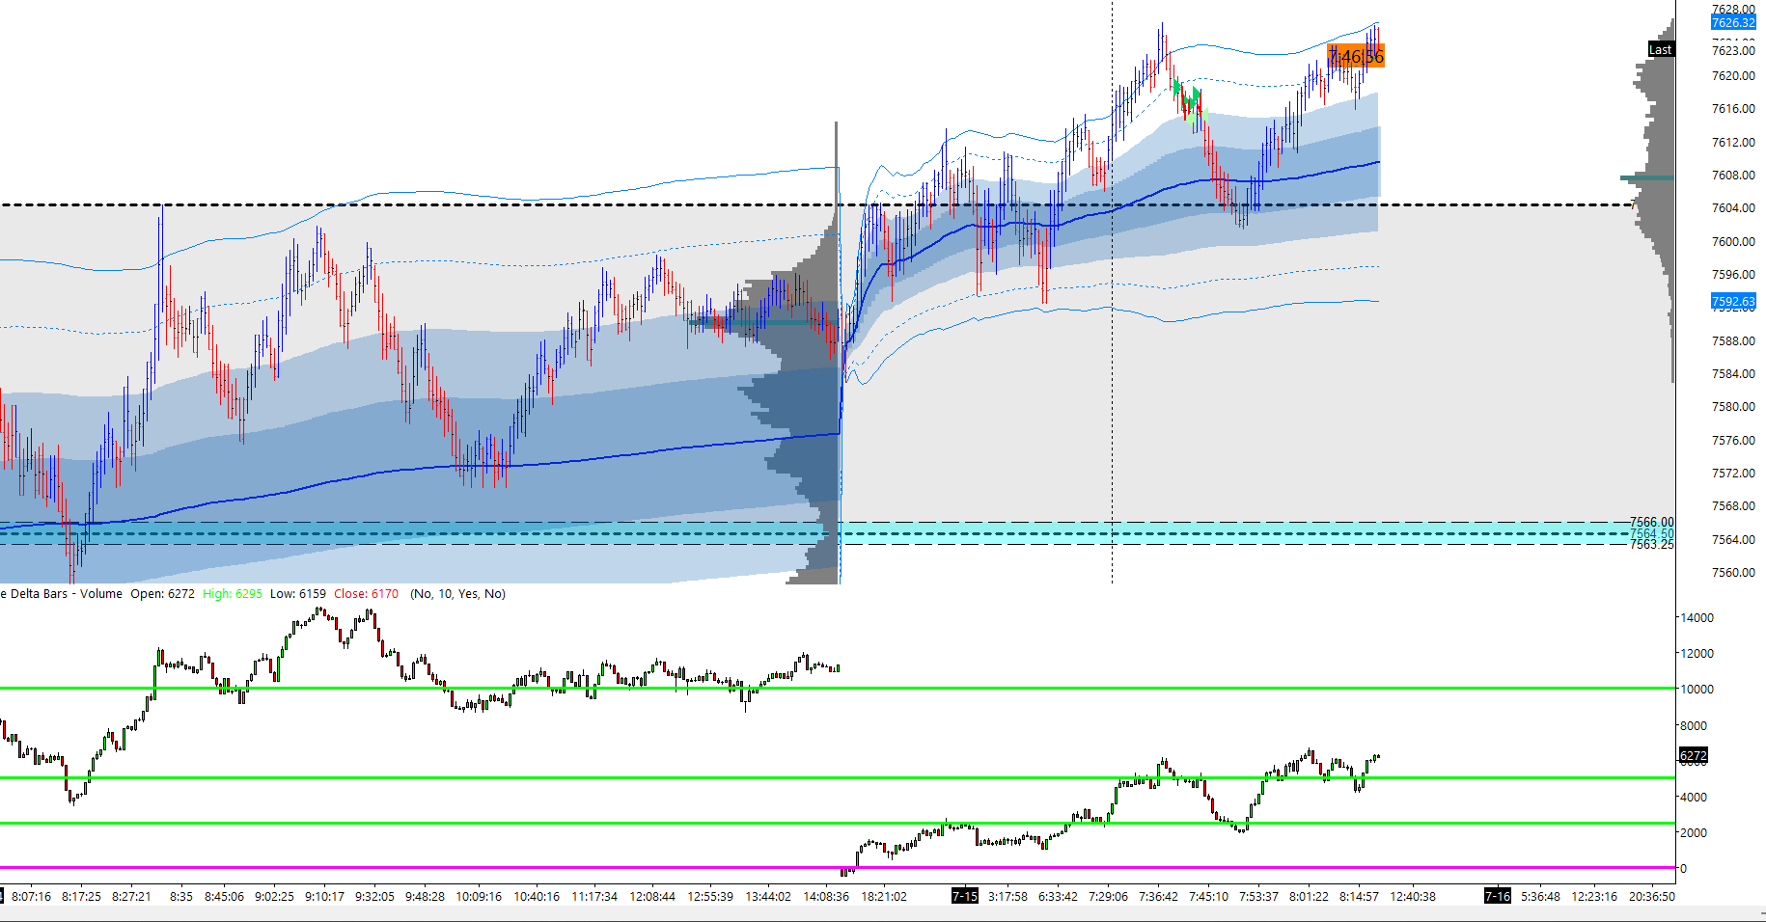Click the 7:45:10 time axis label
This screenshot has height=922, width=1766.
click(1208, 897)
